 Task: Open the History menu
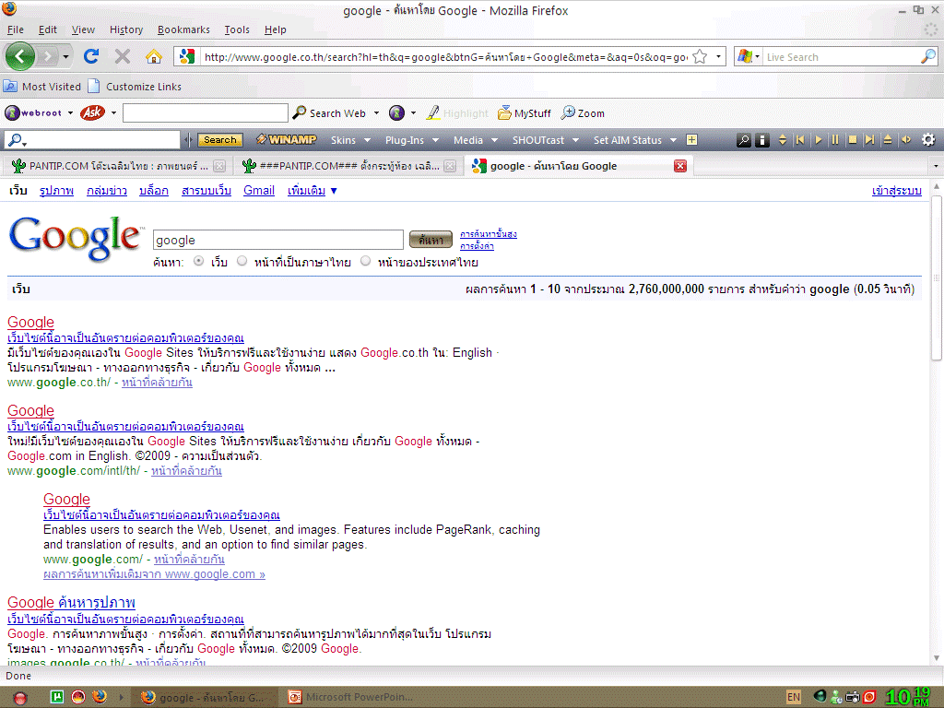pyautogui.click(x=125, y=29)
